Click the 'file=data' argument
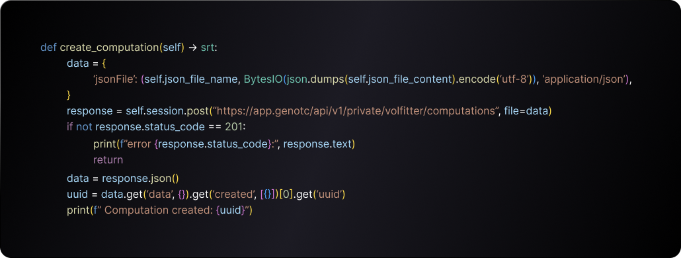This screenshot has width=681, height=258. click(x=526, y=110)
